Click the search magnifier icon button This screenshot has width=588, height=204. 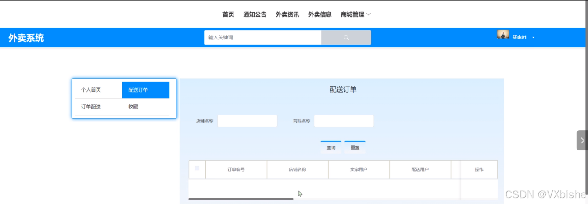tap(346, 38)
